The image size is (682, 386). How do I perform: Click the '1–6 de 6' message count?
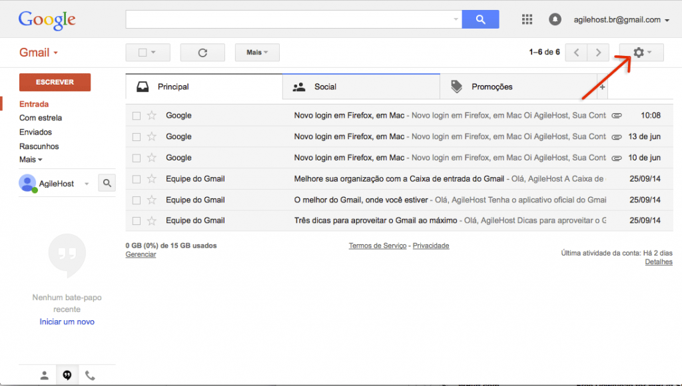544,52
